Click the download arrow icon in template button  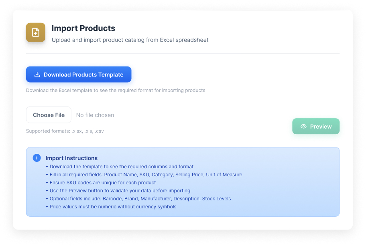pyautogui.click(x=37, y=75)
